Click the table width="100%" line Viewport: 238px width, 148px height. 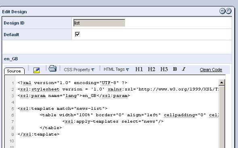pyautogui.click(x=129, y=115)
